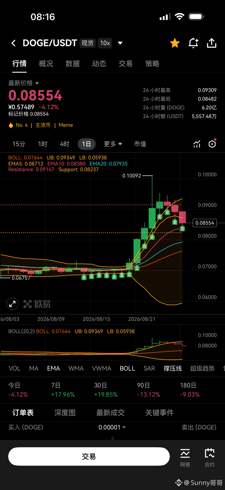Tap the 180日 -9.03% performance
The width and height of the screenshot is (225, 490).
(x=190, y=390)
